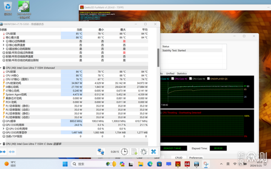The width and height of the screenshot is (271, 169).
Task: Select the 核心最大值 sensor row label
Action: 12,37
